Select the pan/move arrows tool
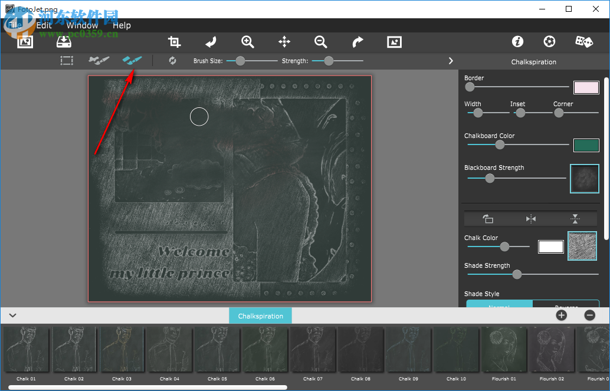Viewport: 610px width, 391px height. click(284, 42)
